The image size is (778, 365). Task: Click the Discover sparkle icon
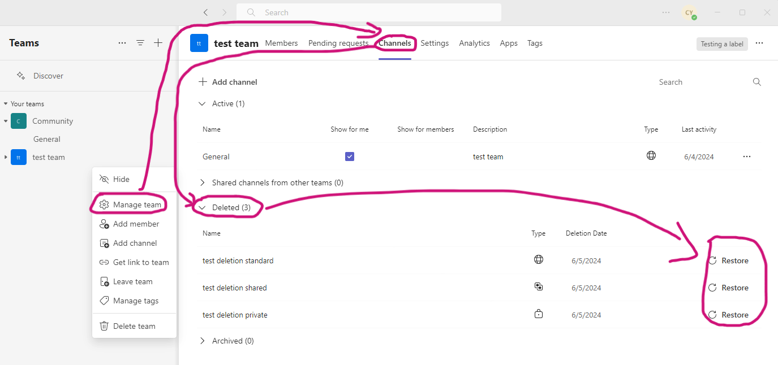[x=21, y=76]
